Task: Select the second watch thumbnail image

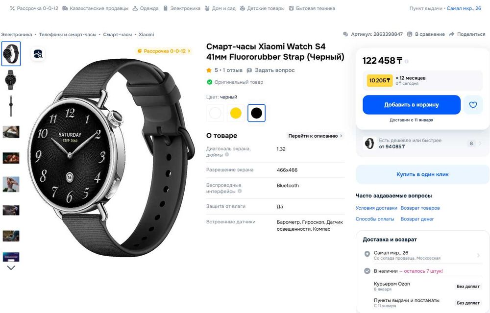Action: (11, 80)
